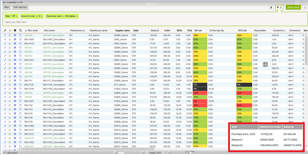Click the edit pencil icon for SKU102
308x155 pixels.
click(x=5, y=48)
